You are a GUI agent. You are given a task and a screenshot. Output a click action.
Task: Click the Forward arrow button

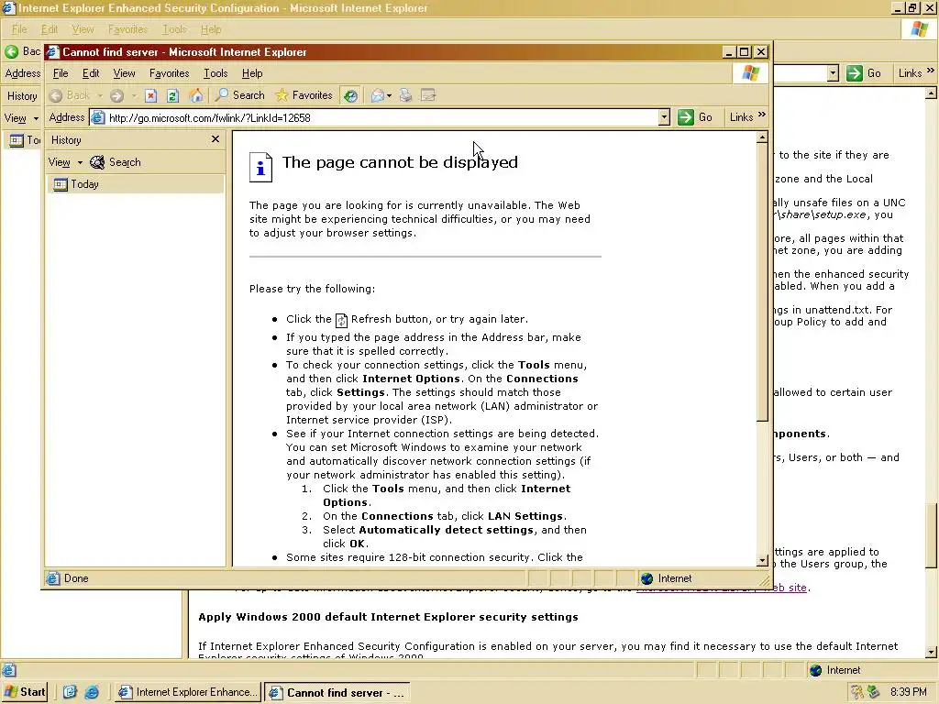116,95
